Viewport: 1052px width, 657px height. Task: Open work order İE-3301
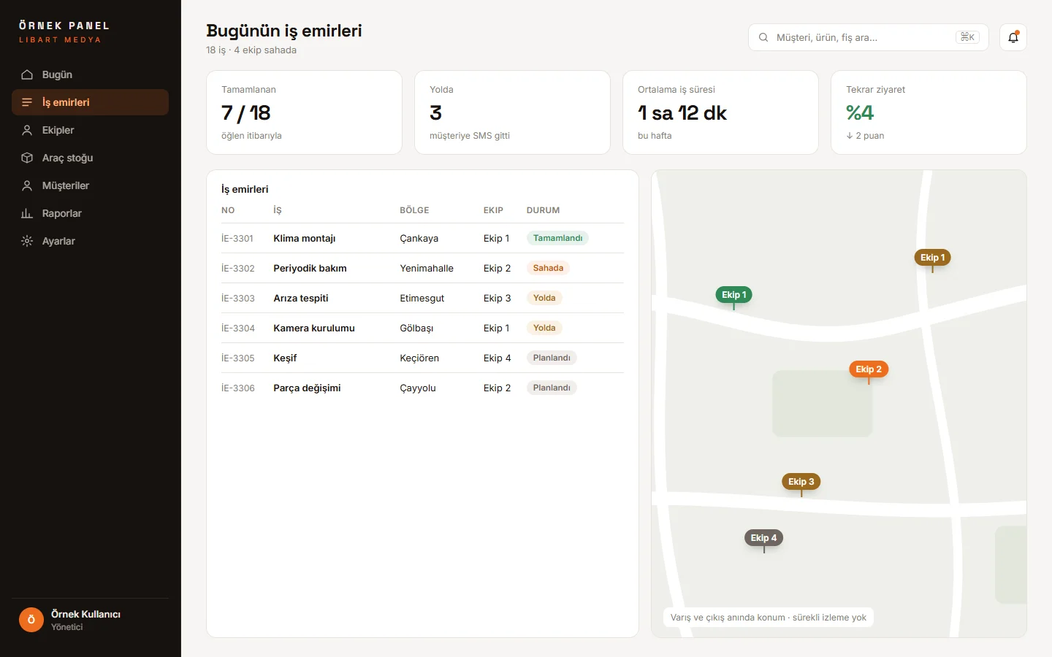coord(422,238)
